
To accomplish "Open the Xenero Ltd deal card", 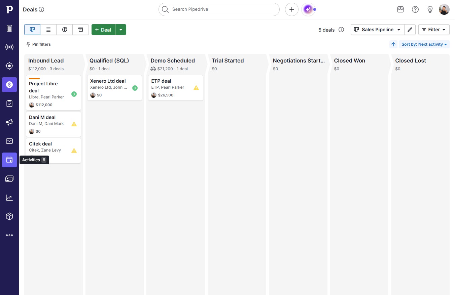I will (x=114, y=88).
